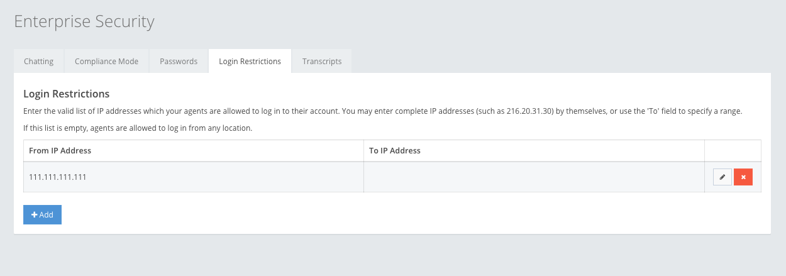Open the Chatting tab
786x276 pixels.
(x=38, y=62)
